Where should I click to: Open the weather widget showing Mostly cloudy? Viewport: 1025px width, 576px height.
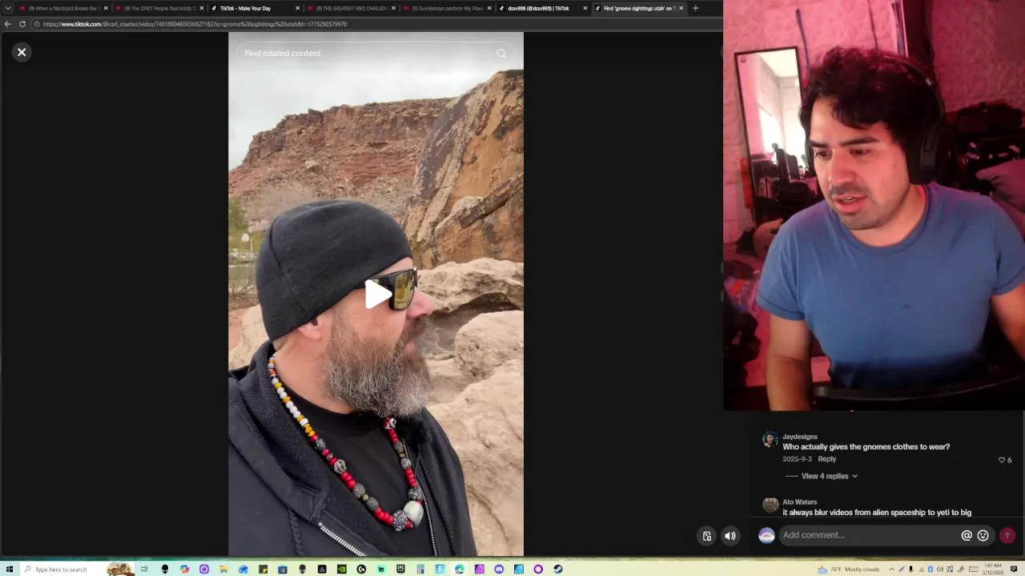click(848, 569)
